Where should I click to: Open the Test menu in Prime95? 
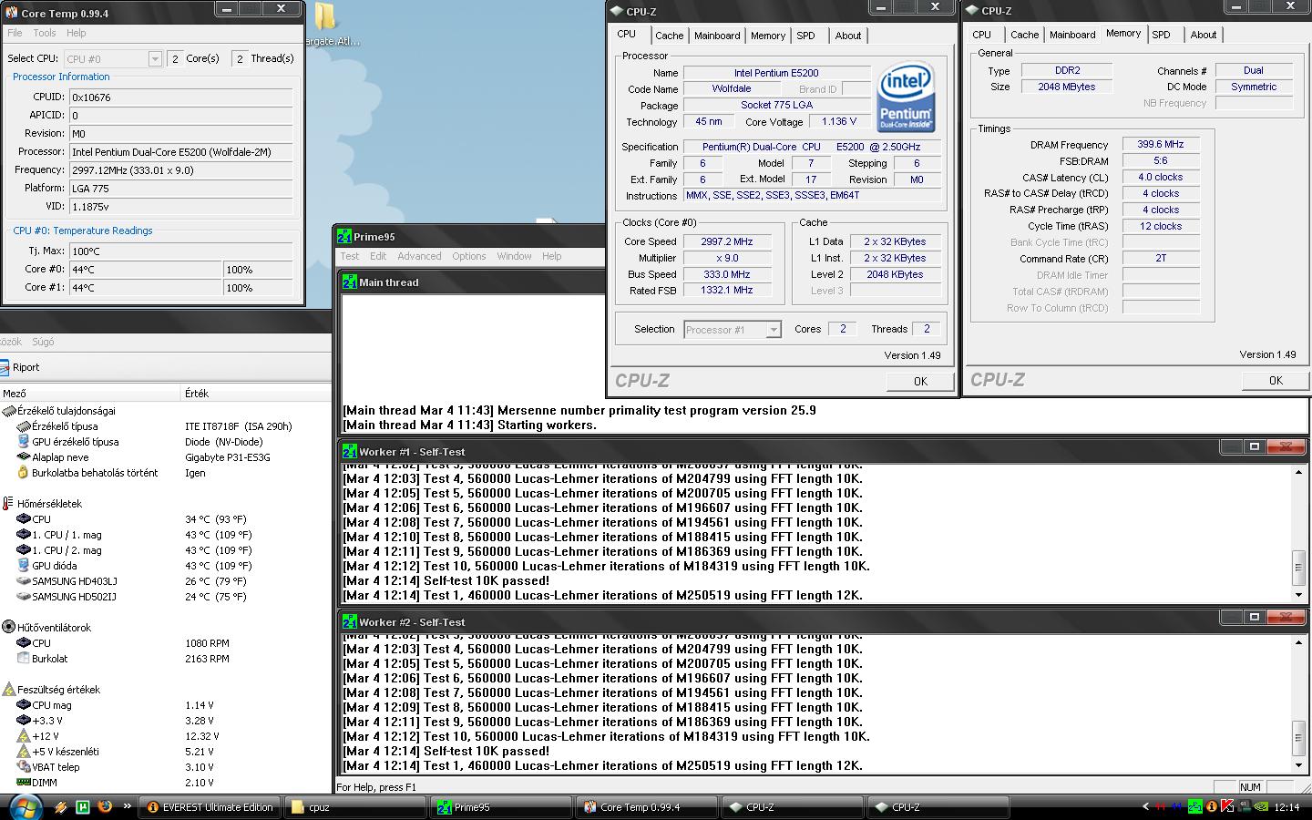(x=350, y=256)
